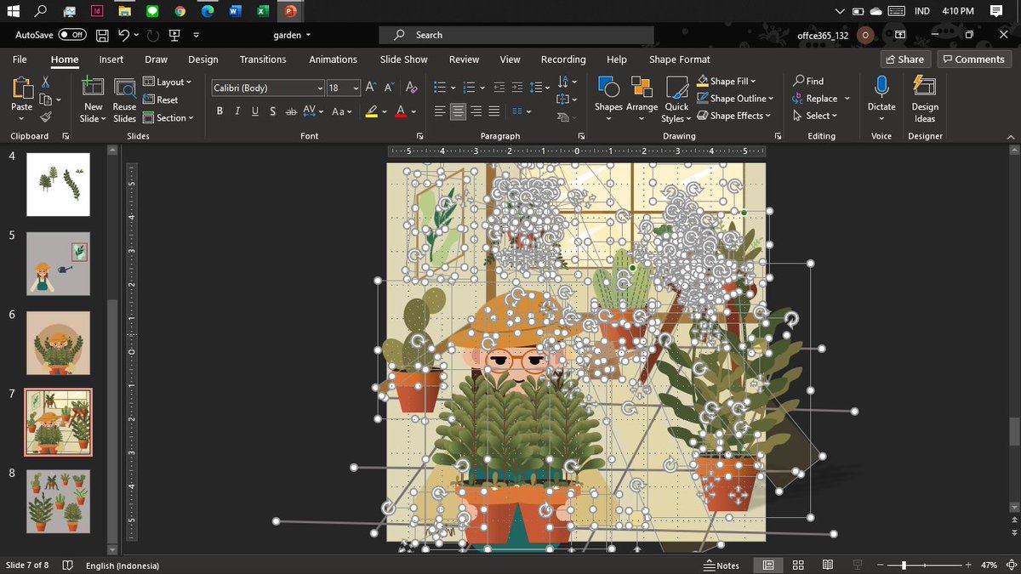Image resolution: width=1021 pixels, height=574 pixels.
Task: Toggle Italic text formatting
Action: (237, 111)
